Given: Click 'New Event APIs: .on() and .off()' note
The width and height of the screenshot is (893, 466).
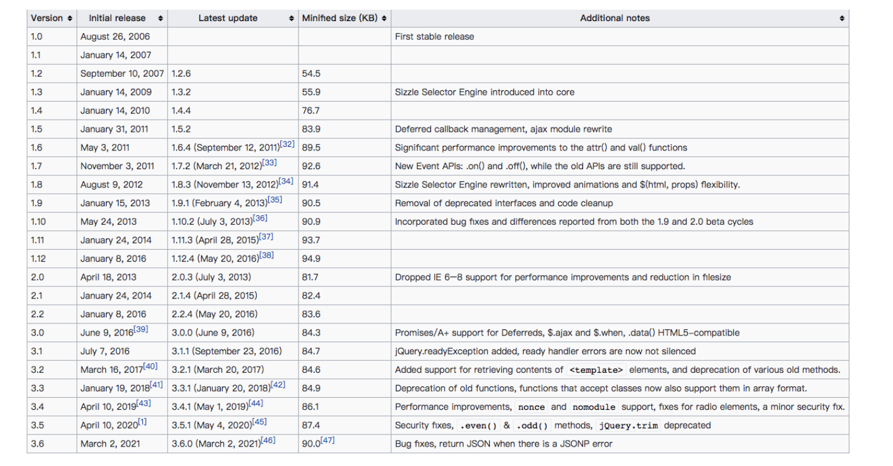Looking at the screenshot, I should pos(540,166).
